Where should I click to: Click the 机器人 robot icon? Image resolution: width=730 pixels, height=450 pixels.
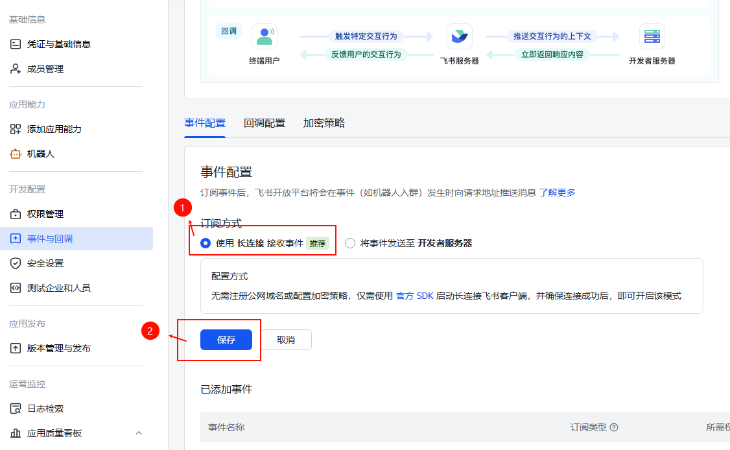coord(16,154)
